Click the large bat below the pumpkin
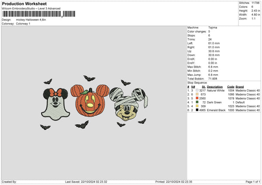This screenshot has height=185, width=262. 82,125
